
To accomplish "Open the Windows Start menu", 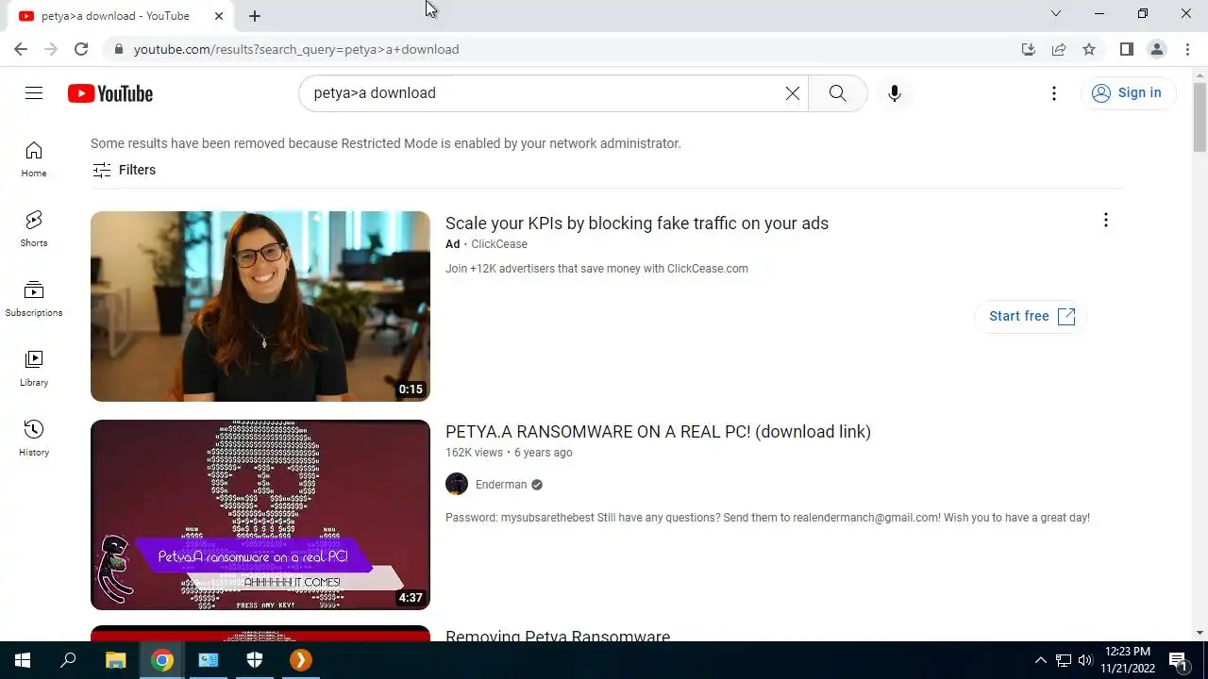I will point(23,660).
